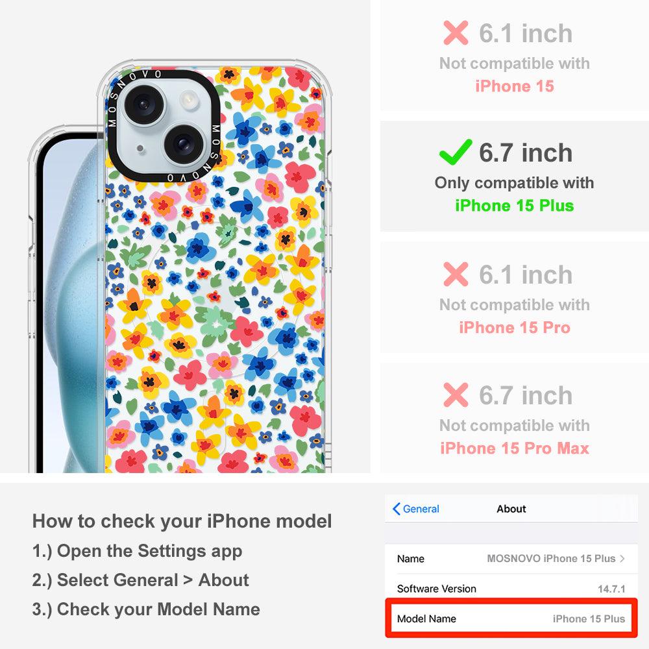Click the iPhone 15 Pro label

point(514,327)
